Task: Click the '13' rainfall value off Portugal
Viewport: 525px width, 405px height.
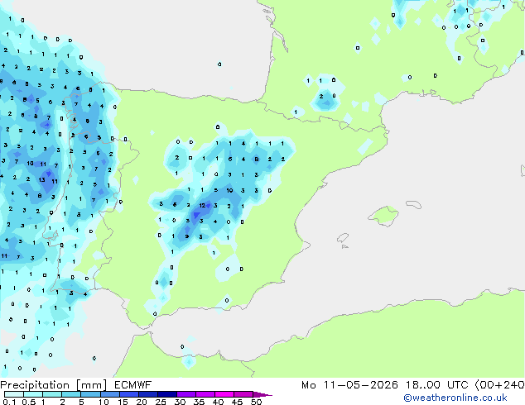Action: [x=41, y=180]
